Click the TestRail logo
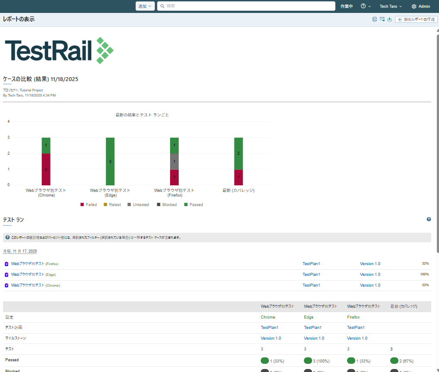This screenshot has height=372, width=439. click(x=59, y=51)
